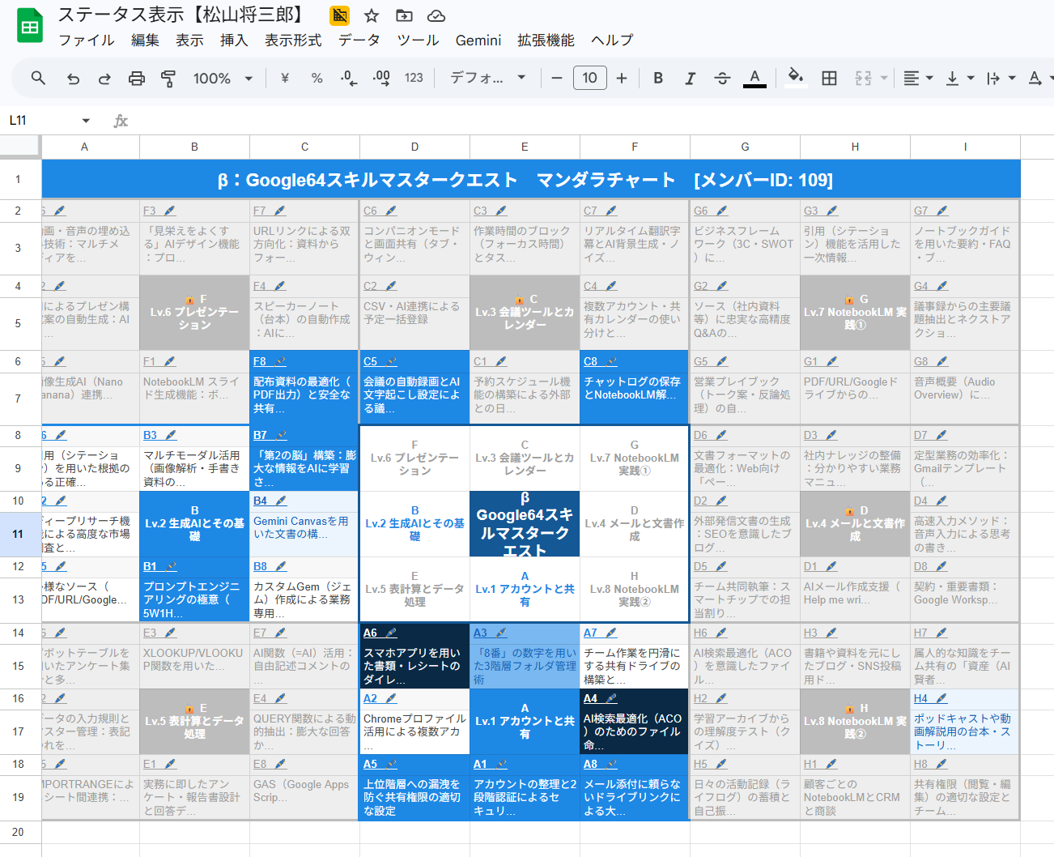Viewport: 1054px width, 857px height.
Task: Open the fill color picker
Action: click(796, 78)
